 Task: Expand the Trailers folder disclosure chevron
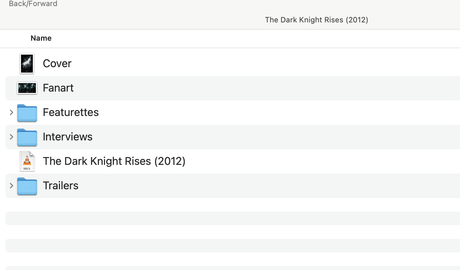click(x=12, y=186)
